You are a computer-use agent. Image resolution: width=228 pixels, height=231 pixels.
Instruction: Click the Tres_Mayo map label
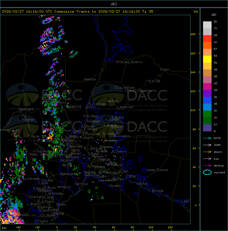pos(90,116)
